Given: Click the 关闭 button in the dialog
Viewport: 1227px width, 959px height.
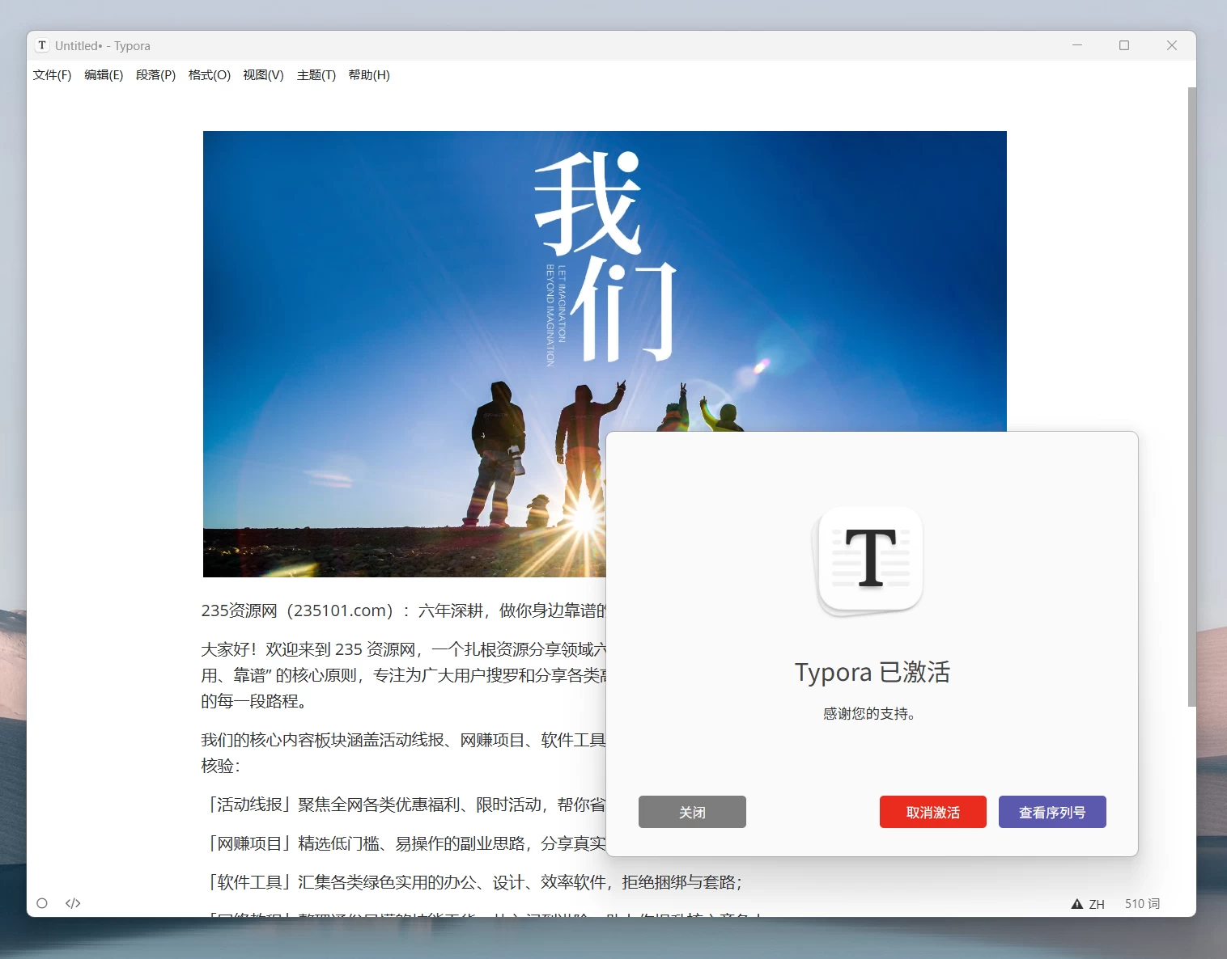Looking at the screenshot, I should tap(692, 812).
